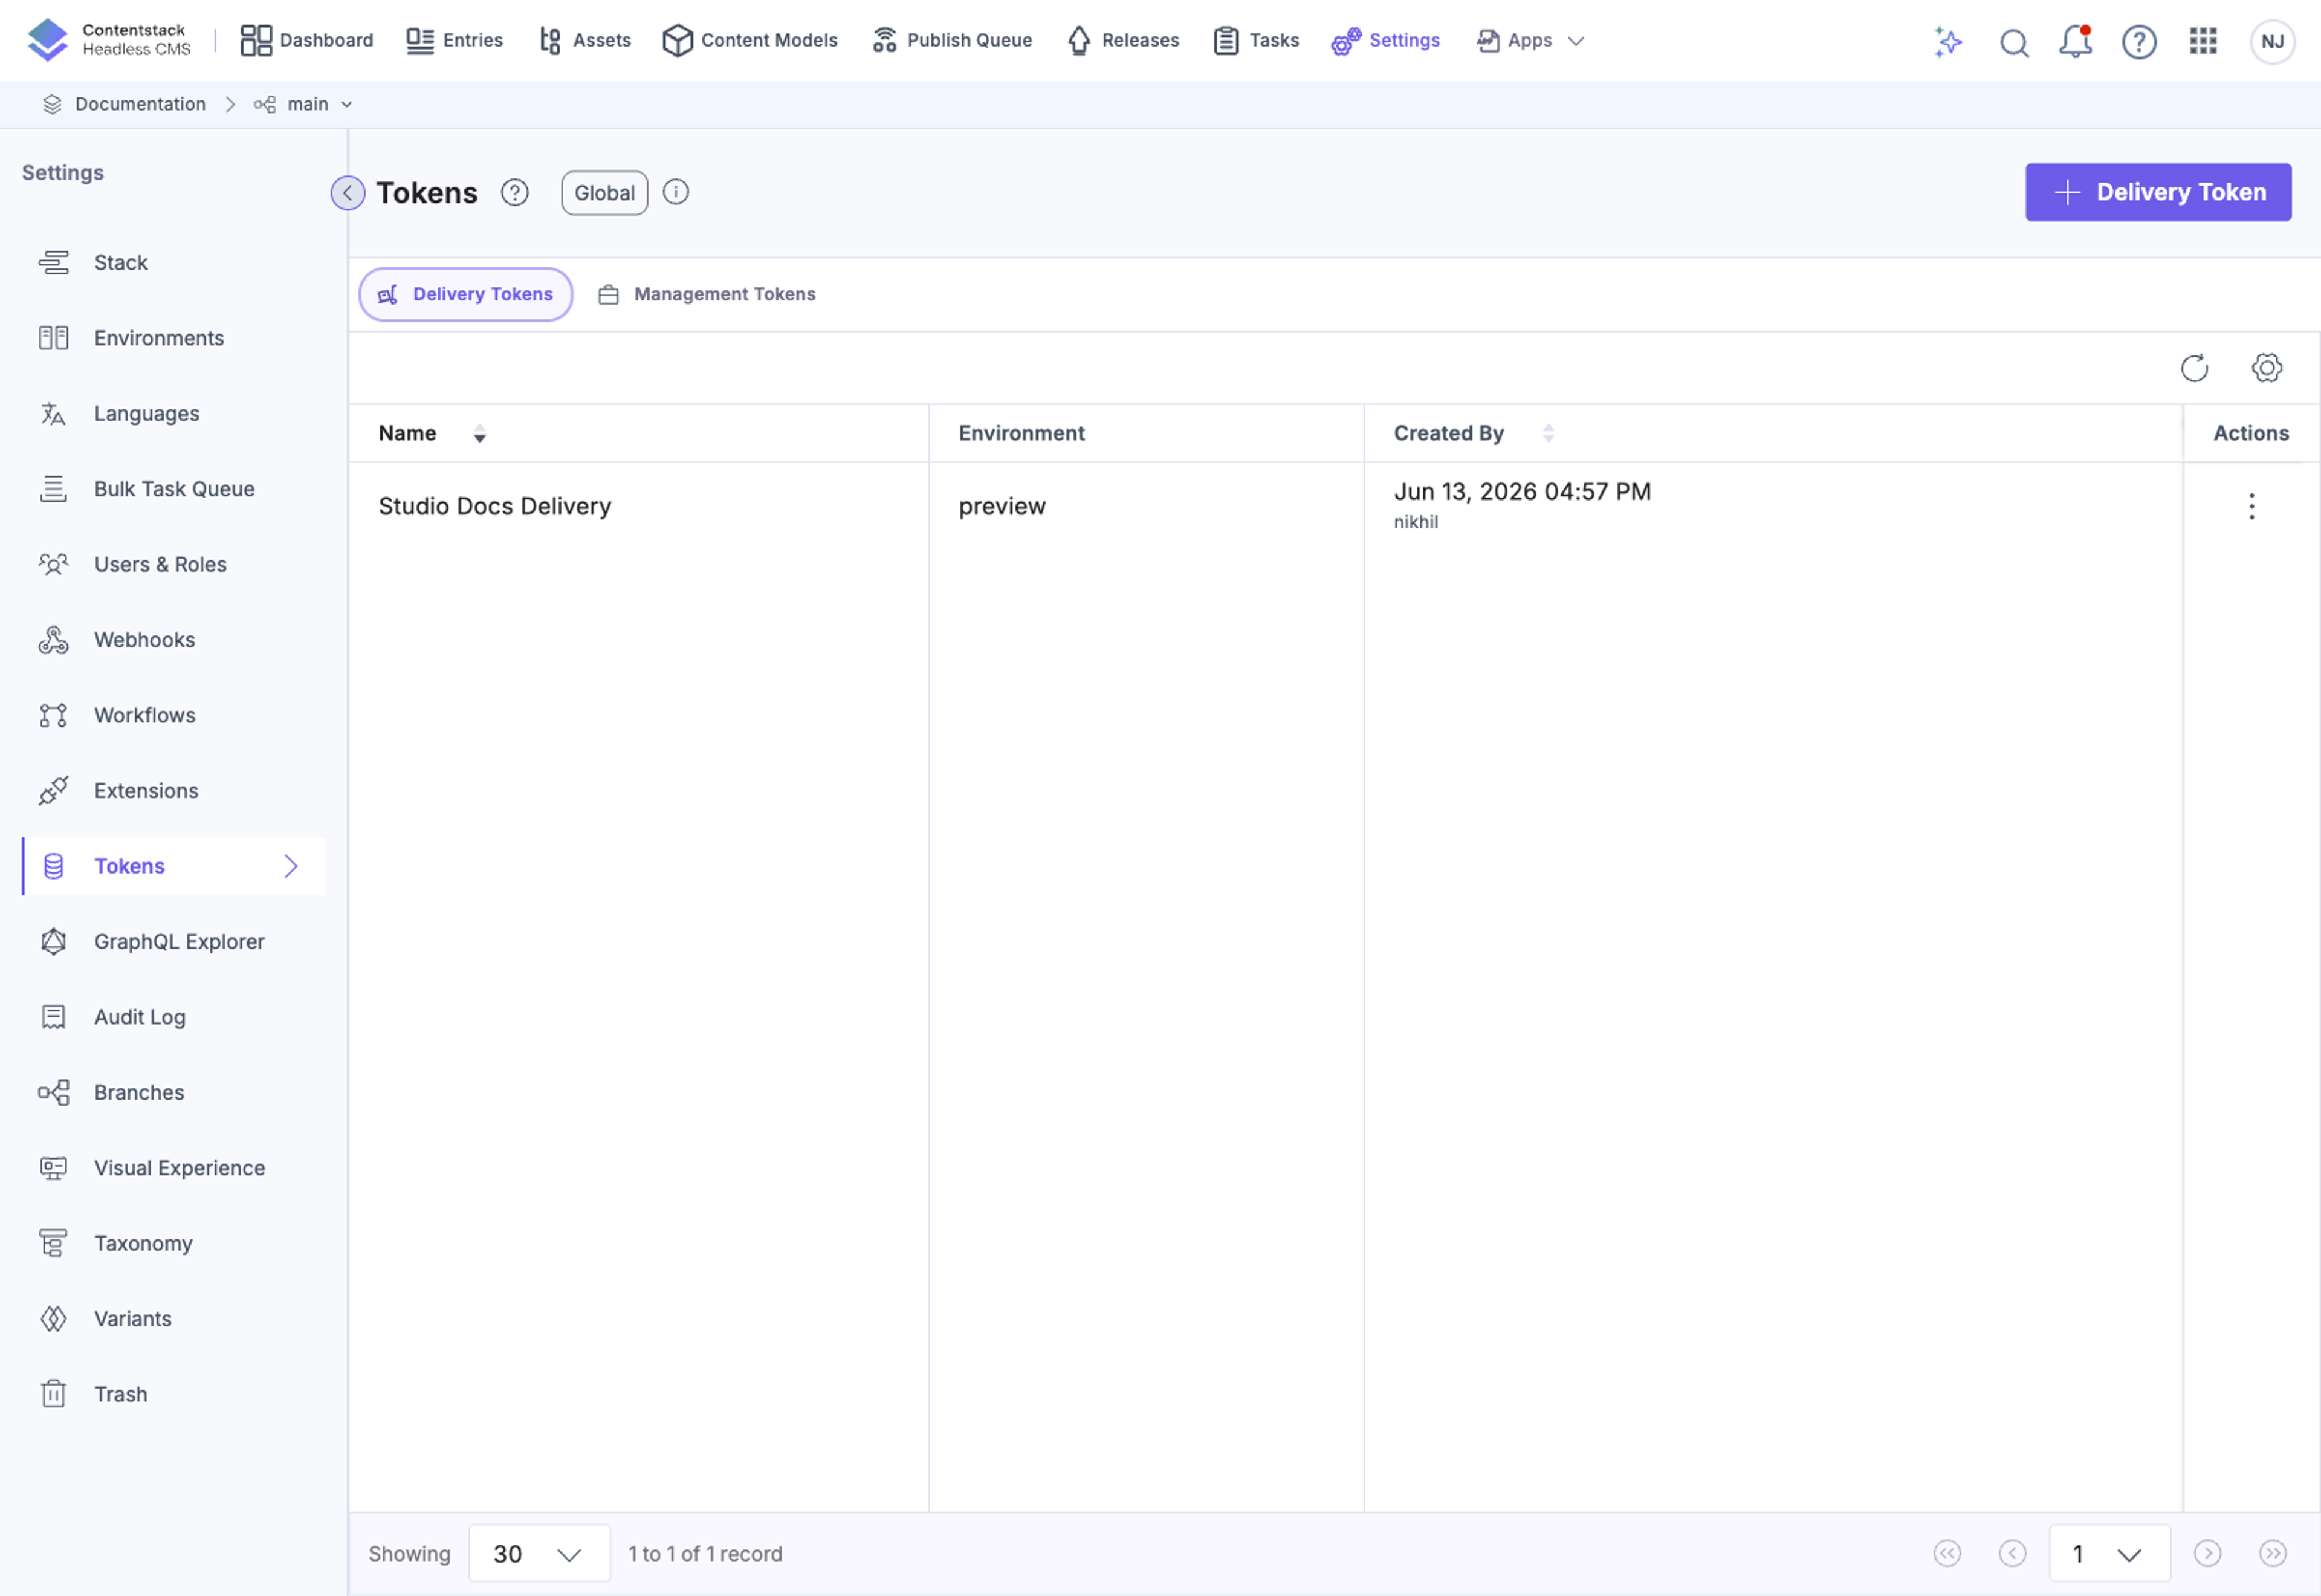Open the Studio Docs Delivery token
The height and width of the screenshot is (1596, 2321).
[495, 506]
